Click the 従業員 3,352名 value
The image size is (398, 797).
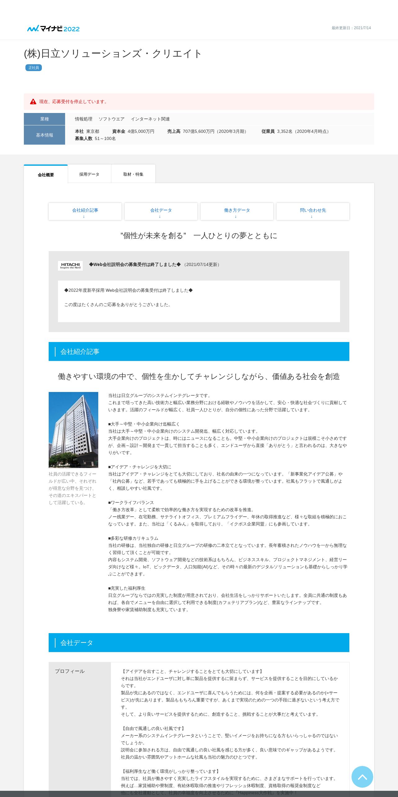[296, 131]
